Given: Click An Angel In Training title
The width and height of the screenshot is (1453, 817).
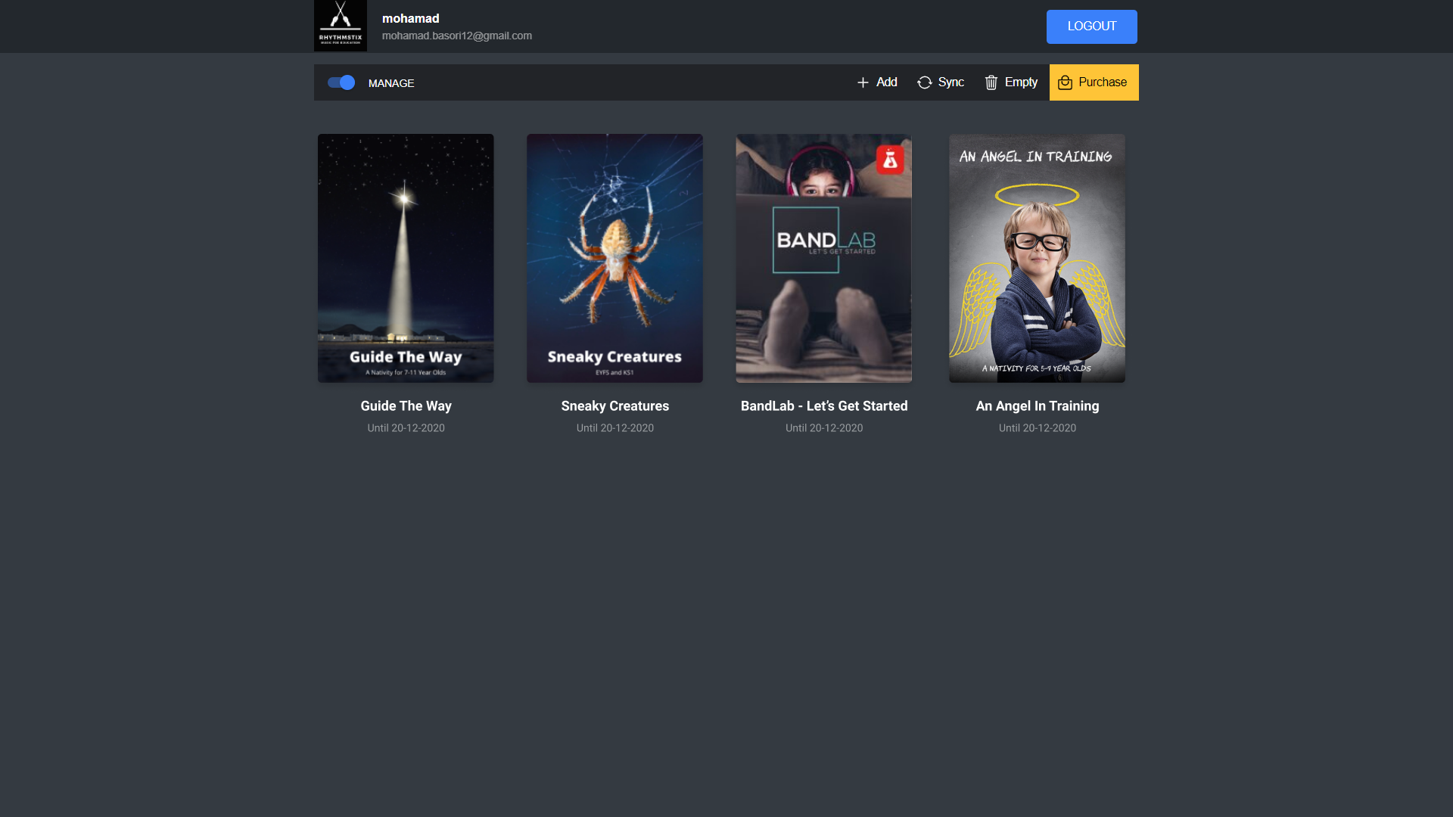Looking at the screenshot, I should click(x=1037, y=406).
